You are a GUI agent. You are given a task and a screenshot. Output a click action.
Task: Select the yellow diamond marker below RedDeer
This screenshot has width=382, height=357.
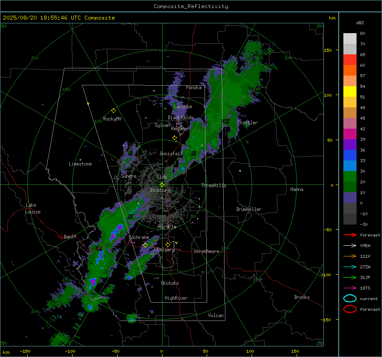point(174,138)
